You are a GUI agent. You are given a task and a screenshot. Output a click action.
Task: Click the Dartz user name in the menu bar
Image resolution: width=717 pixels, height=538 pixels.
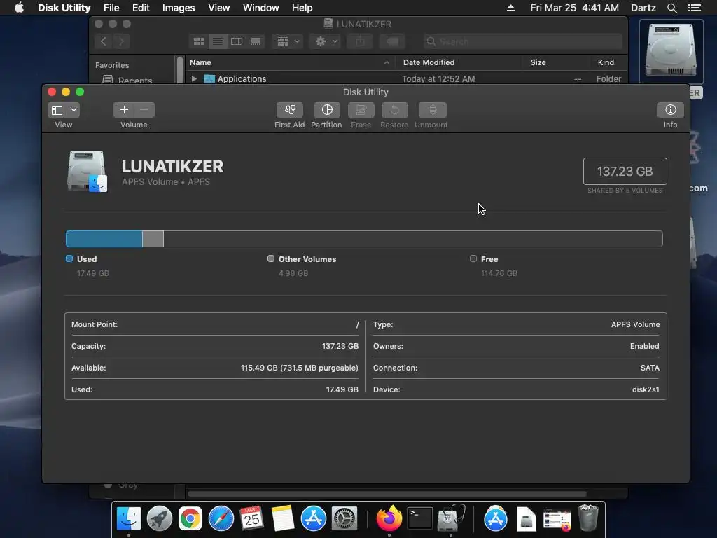pos(643,8)
